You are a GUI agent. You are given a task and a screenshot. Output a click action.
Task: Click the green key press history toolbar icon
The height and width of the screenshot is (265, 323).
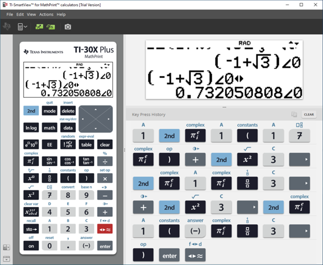point(51,26)
